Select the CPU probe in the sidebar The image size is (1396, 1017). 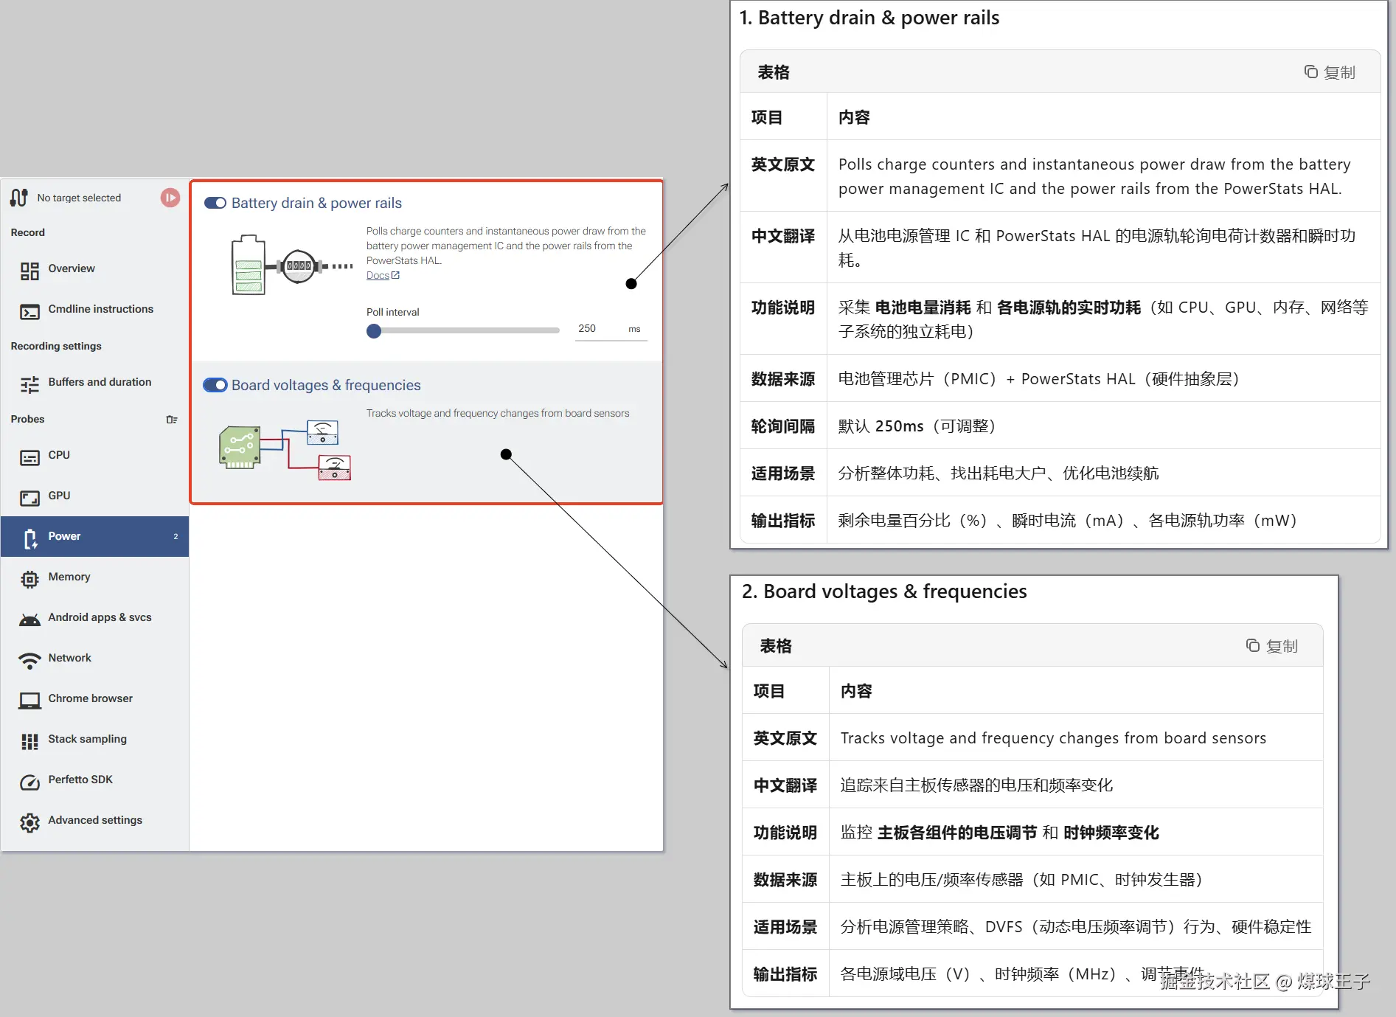(x=58, y=455)
